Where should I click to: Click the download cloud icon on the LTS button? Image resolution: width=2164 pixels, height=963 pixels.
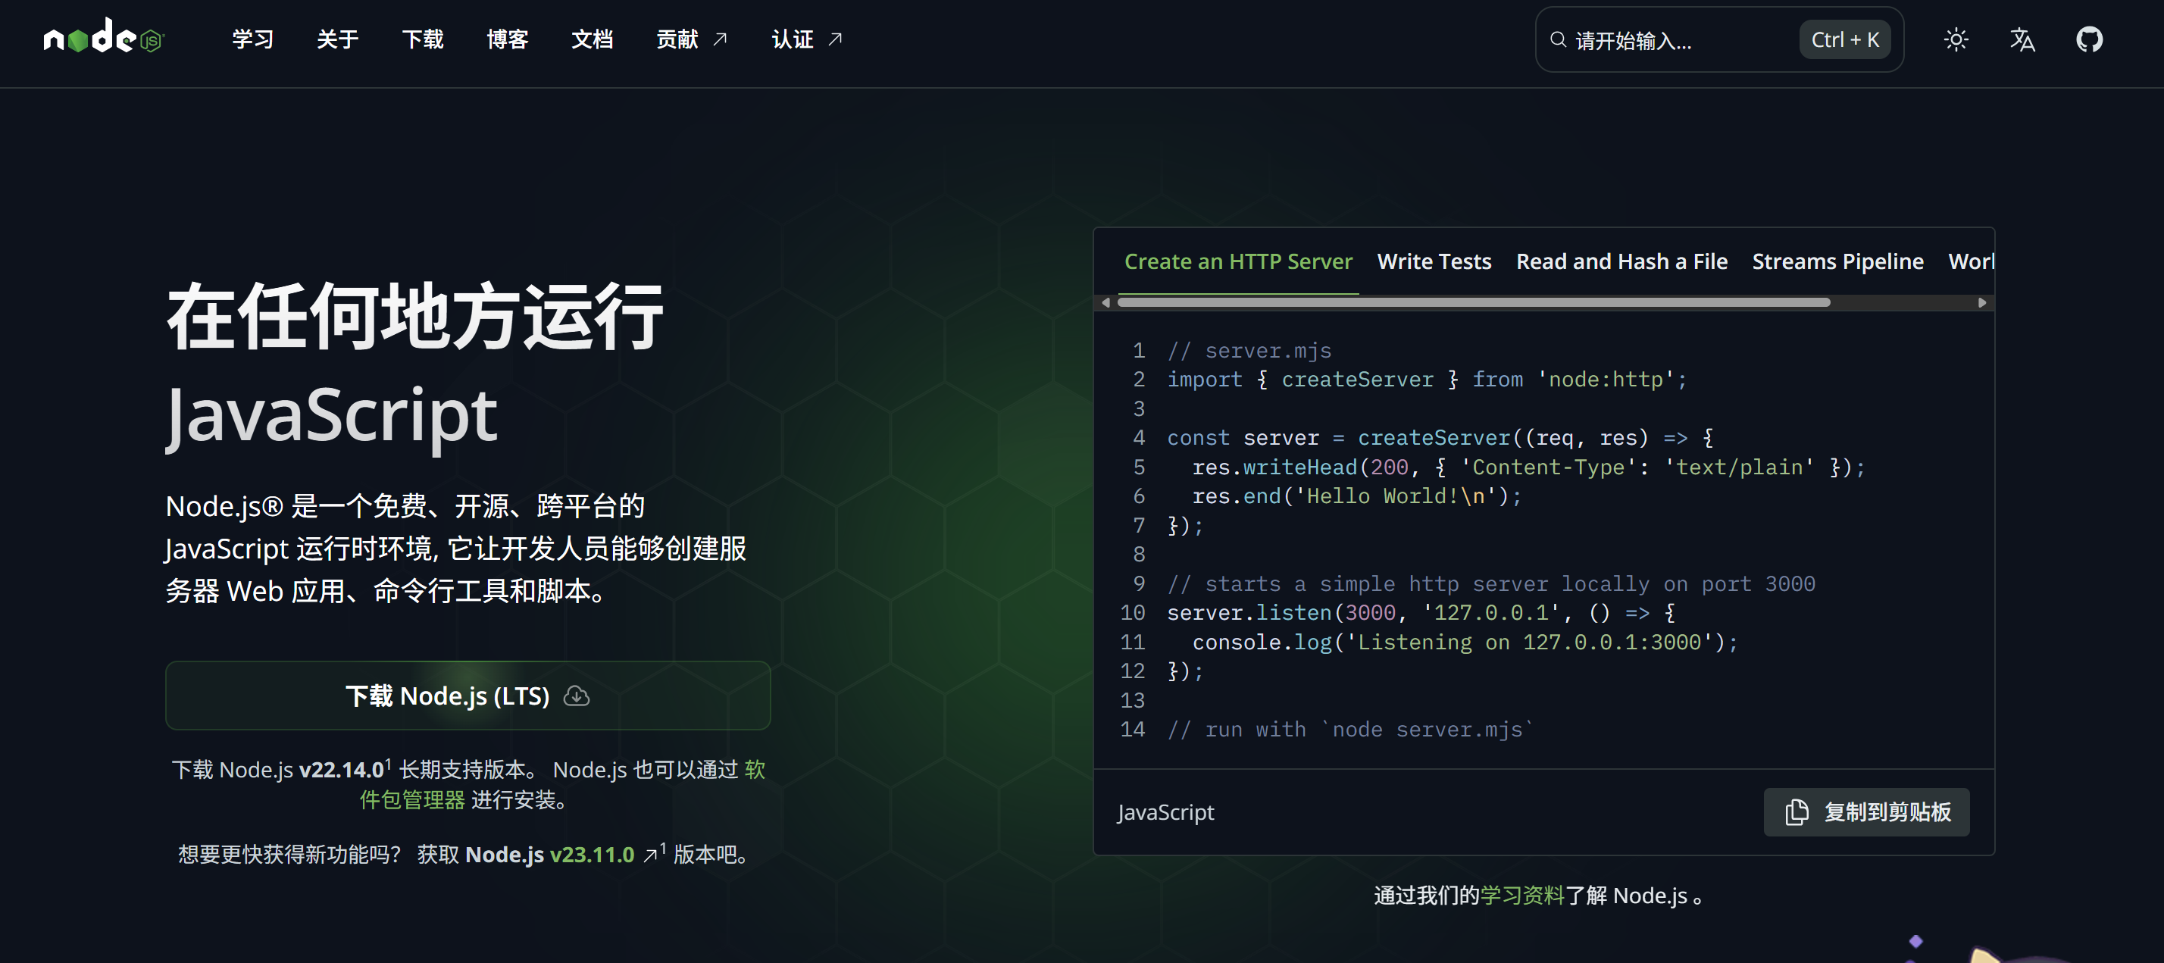pos(577,696)
